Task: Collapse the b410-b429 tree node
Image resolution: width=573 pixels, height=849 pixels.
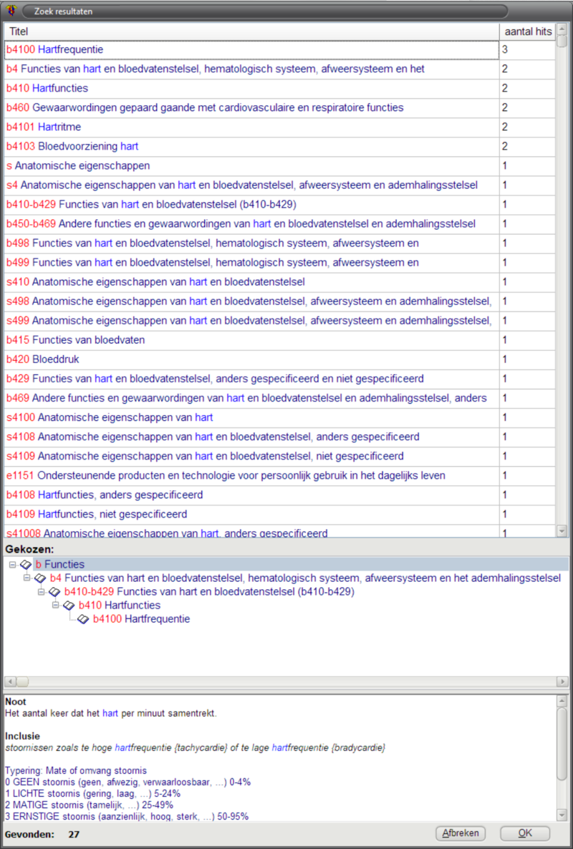Action: pyautogui.click(x=42, y=592)
